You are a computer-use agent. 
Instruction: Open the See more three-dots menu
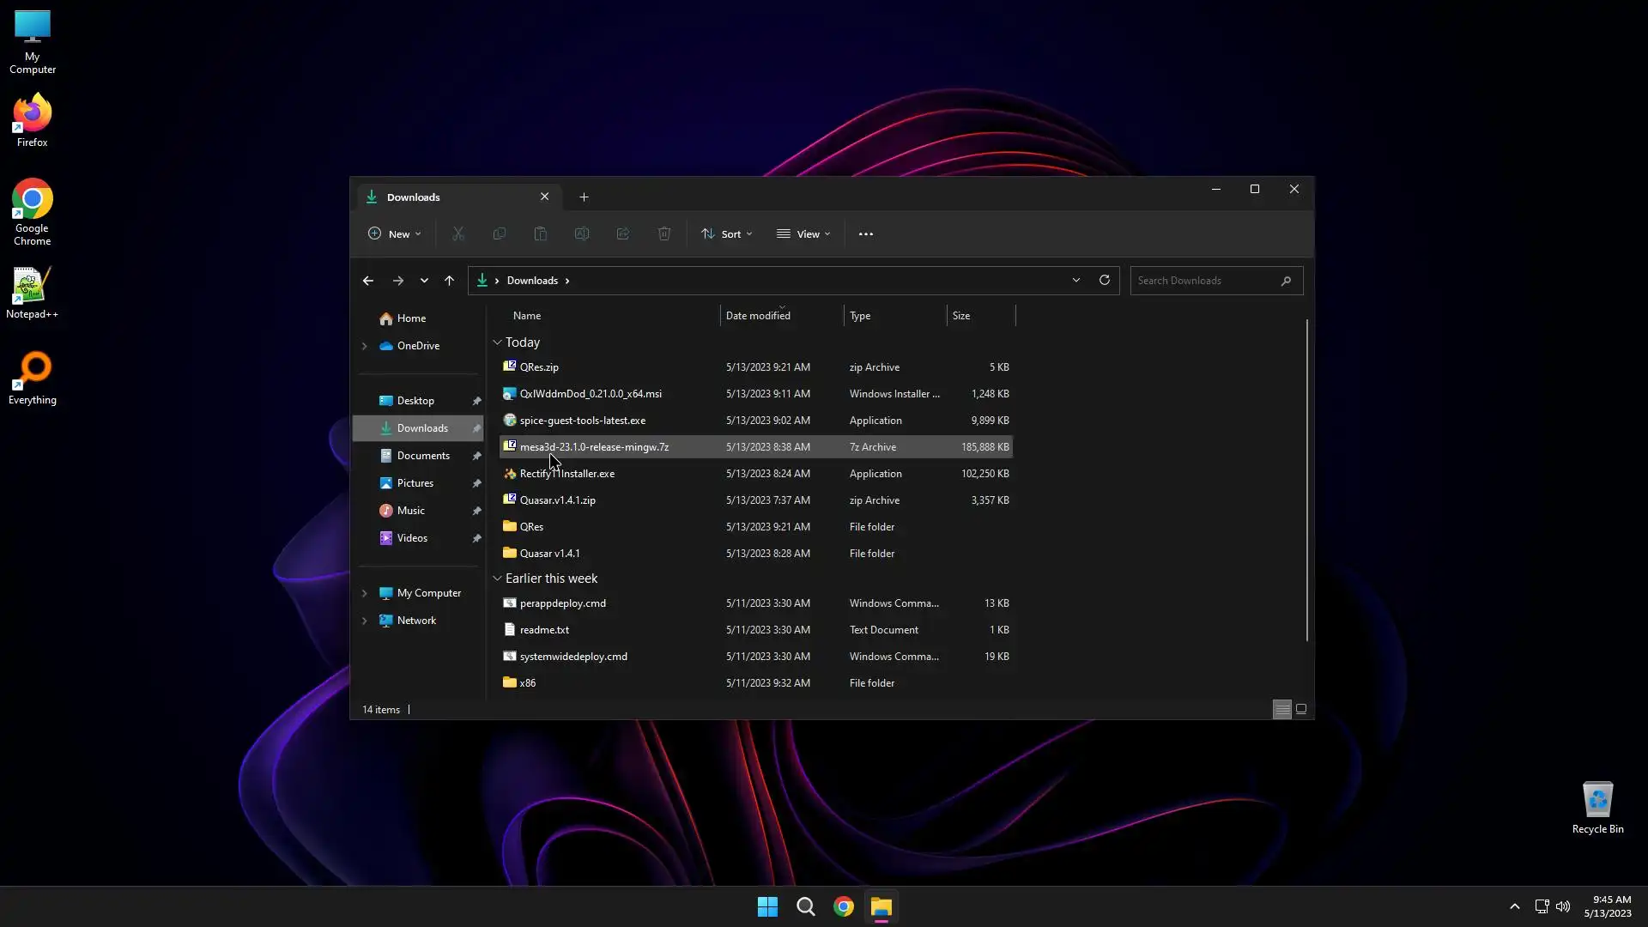866,233
